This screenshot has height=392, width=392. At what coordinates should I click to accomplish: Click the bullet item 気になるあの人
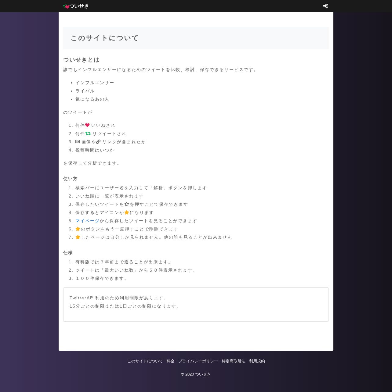(x=92, y=99)
